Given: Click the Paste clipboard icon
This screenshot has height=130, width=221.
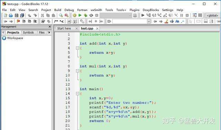Looking at the screenshot, I should [x=54, y=15].
